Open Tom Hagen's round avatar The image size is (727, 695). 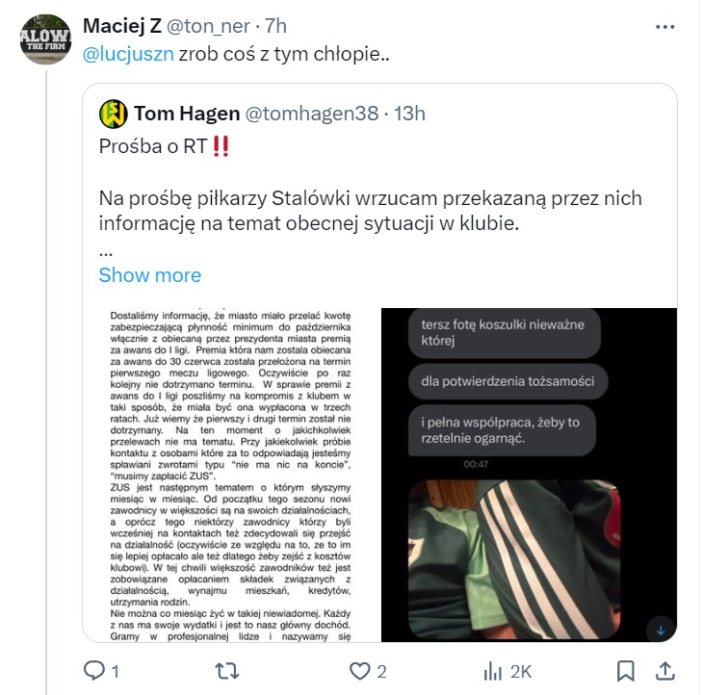click(x=114, y=114)
